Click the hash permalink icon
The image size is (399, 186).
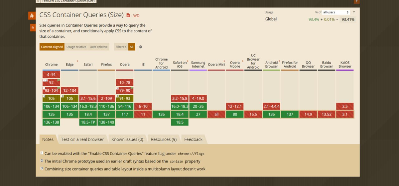click(32, 16)
